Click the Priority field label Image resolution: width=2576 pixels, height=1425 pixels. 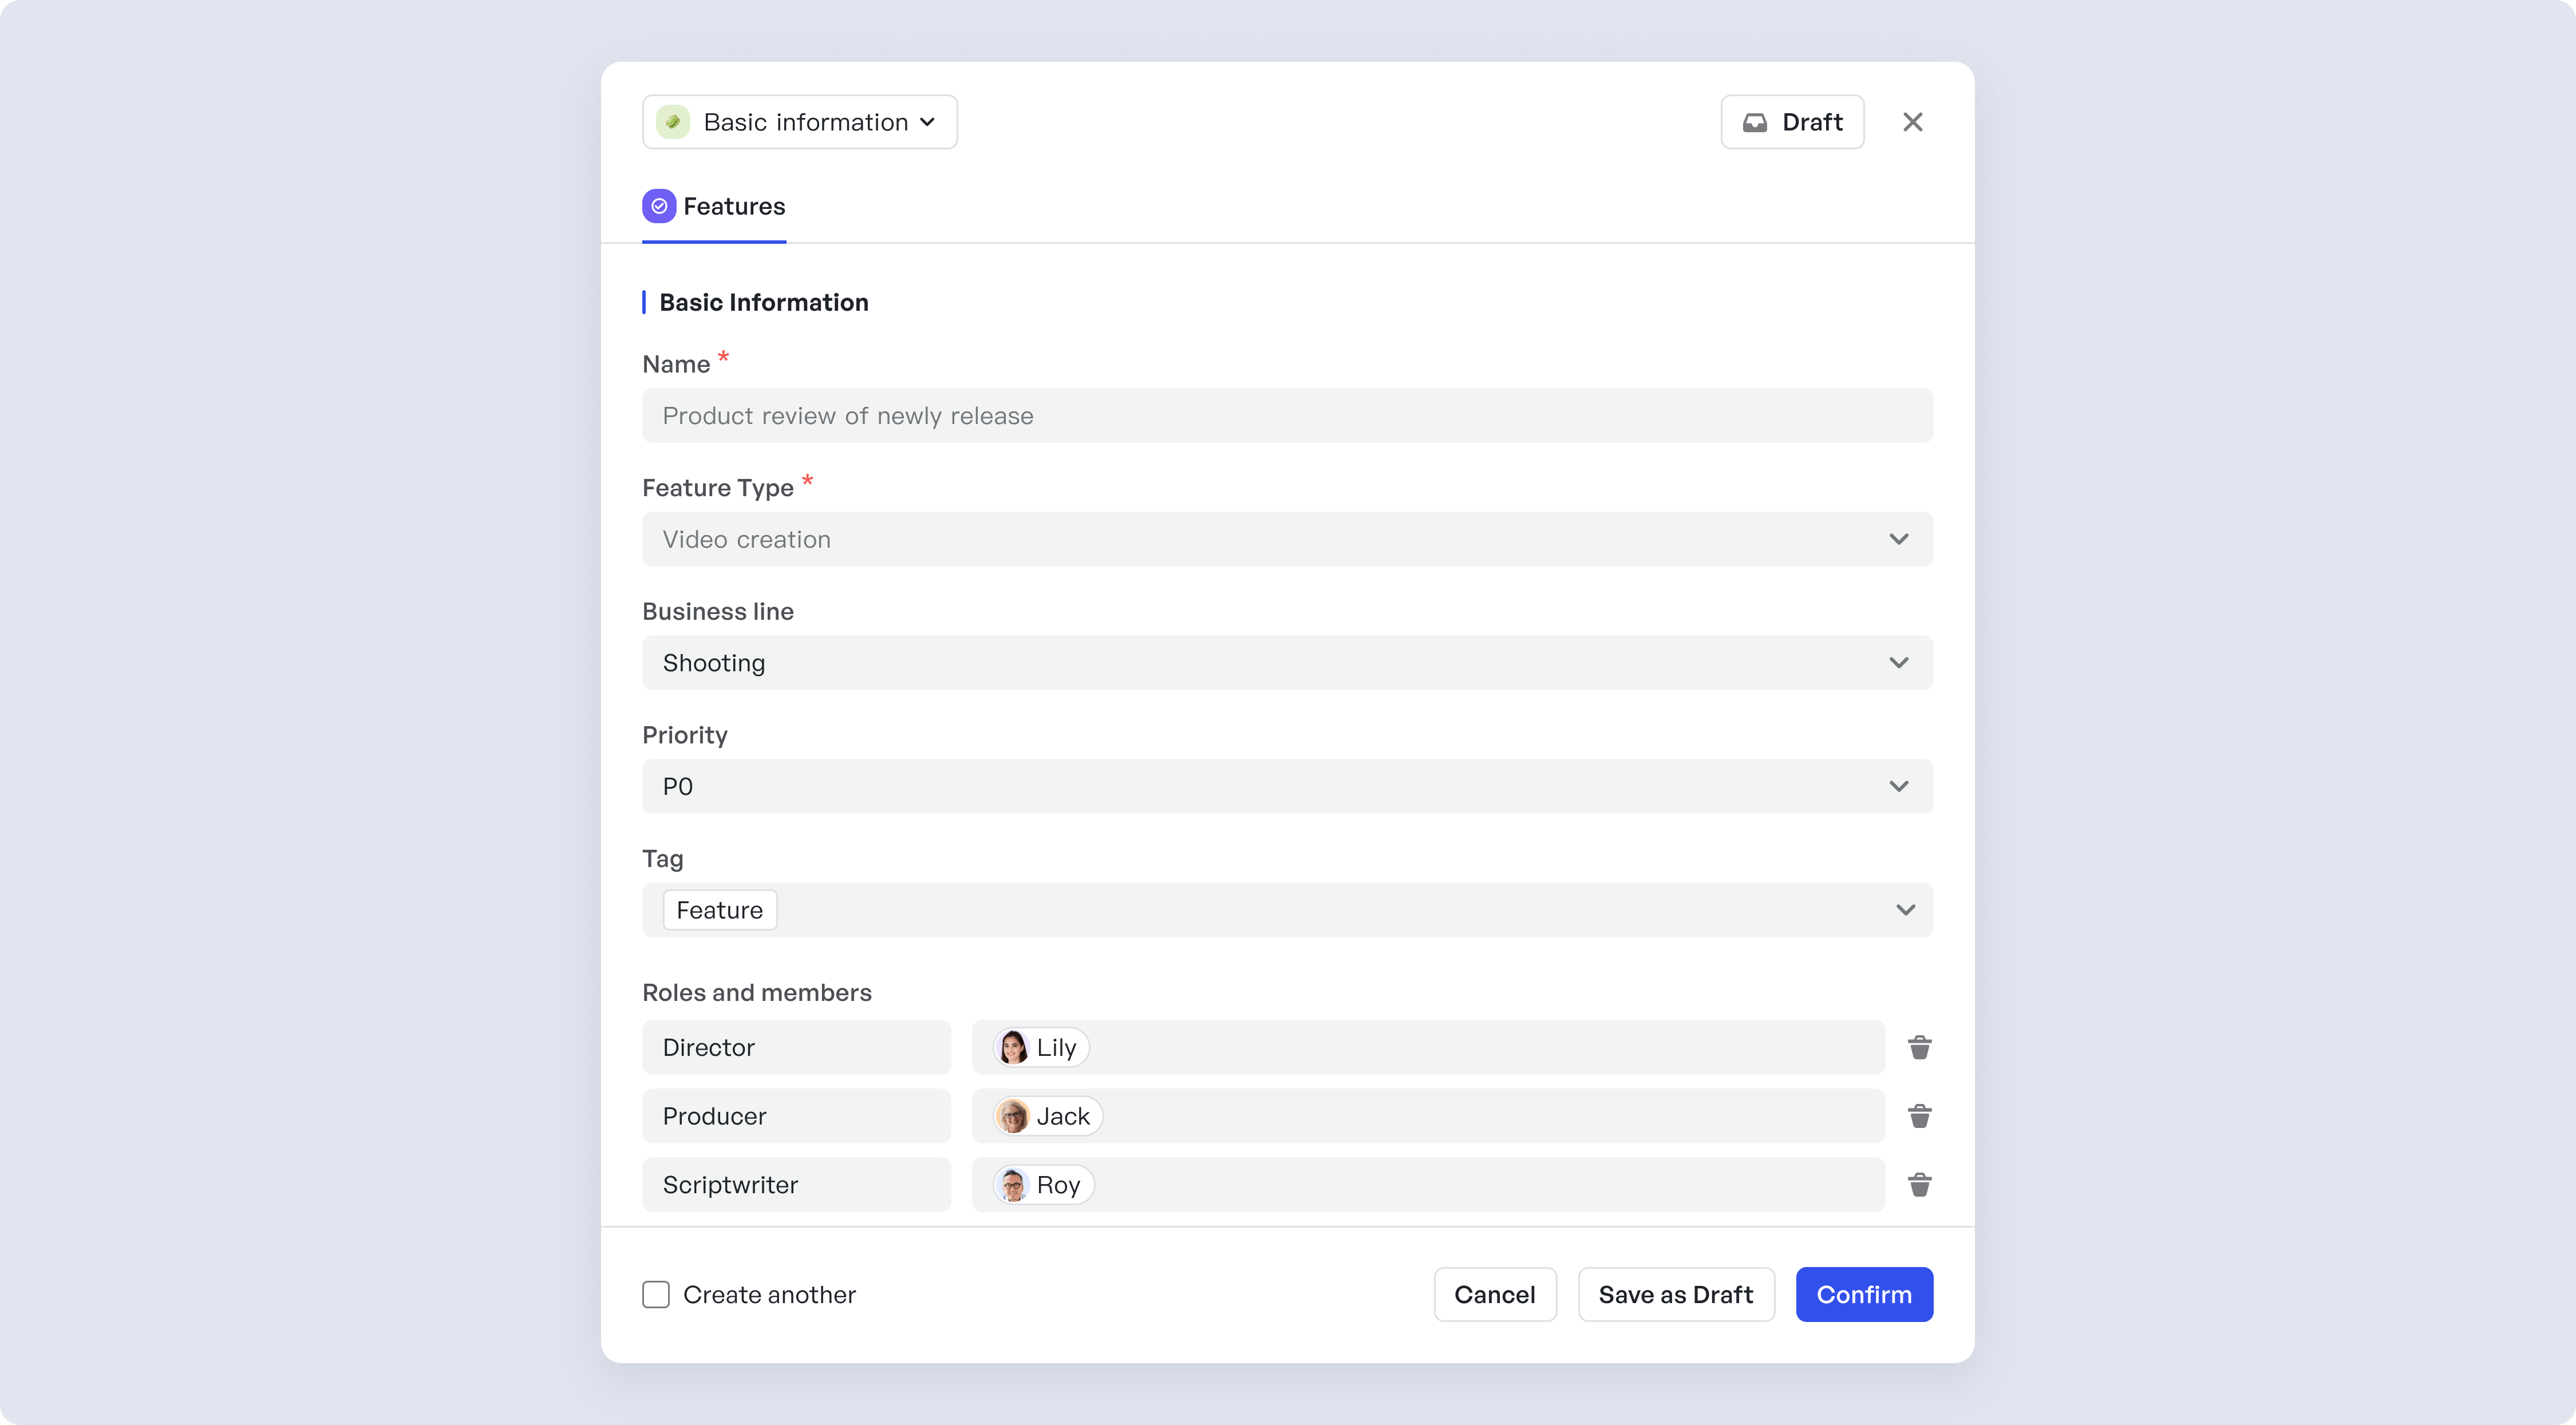point(685,735)
